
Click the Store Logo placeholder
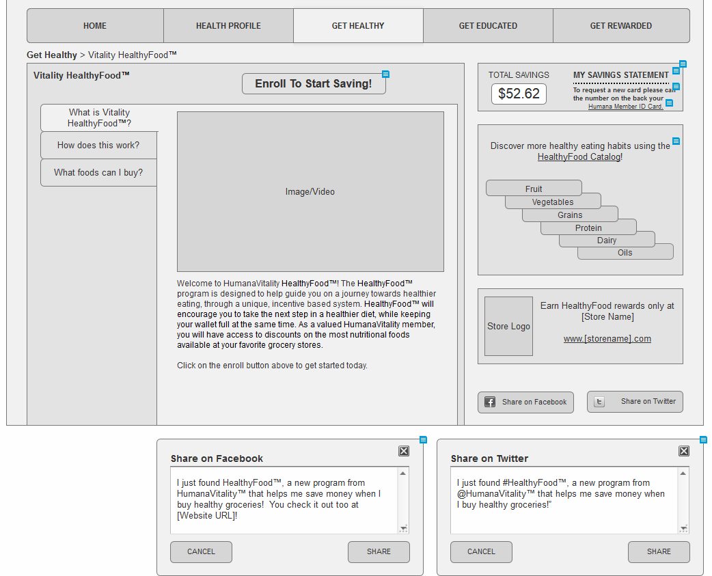508,327
